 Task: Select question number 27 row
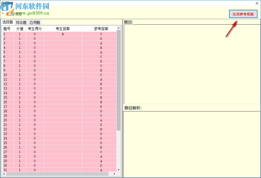point(5,152)
